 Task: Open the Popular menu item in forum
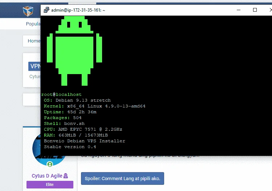tap(33, 24)
